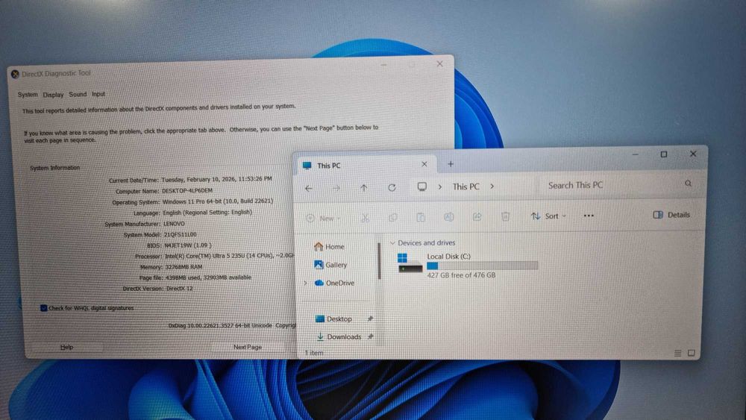Unpin Desktop pin icon in sidebar
The image size is (746, 420).
[x=370, y=319]
